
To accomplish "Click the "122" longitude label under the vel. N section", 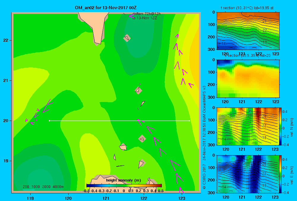I will coord(258,149).
